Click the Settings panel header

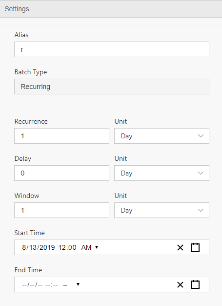111,9
